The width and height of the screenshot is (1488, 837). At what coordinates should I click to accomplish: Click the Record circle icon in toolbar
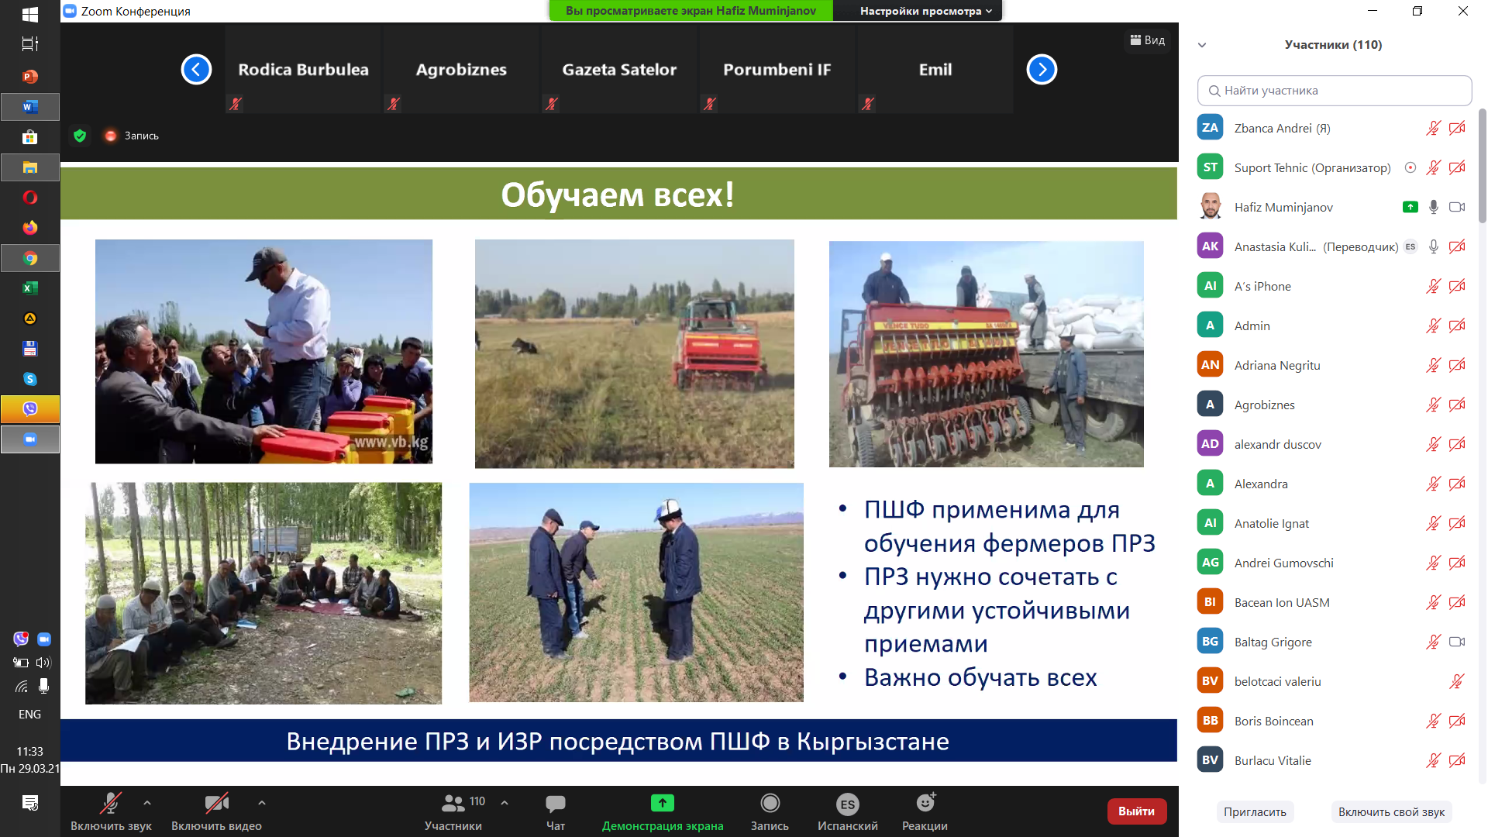pyautogui.click(x=770, y=804)
